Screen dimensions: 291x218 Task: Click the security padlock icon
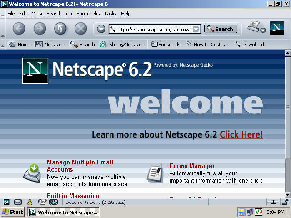(x=286, y=202)
